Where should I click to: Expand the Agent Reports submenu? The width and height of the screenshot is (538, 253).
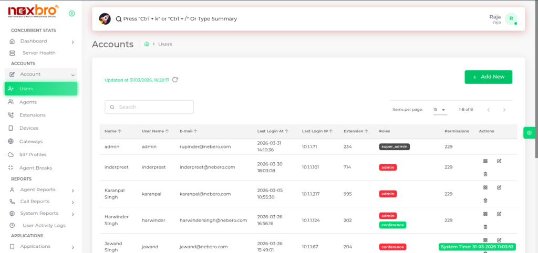tap(73, 190)
